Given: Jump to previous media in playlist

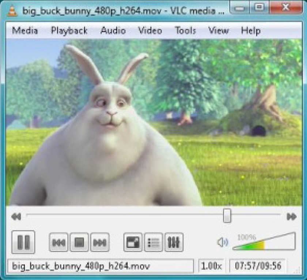Looking at the screenshot, I should tap(58, 242).
